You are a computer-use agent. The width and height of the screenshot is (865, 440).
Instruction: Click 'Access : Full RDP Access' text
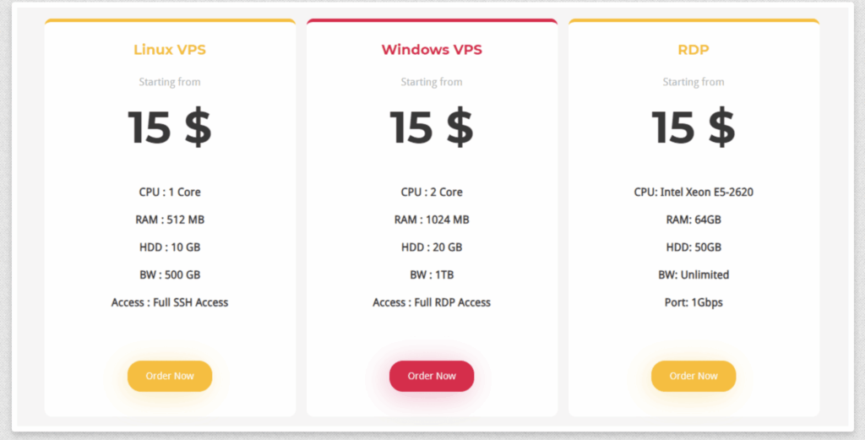(x=432, y=302)
